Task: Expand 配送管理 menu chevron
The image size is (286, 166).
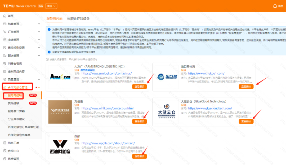Action: tap(39, 56)
